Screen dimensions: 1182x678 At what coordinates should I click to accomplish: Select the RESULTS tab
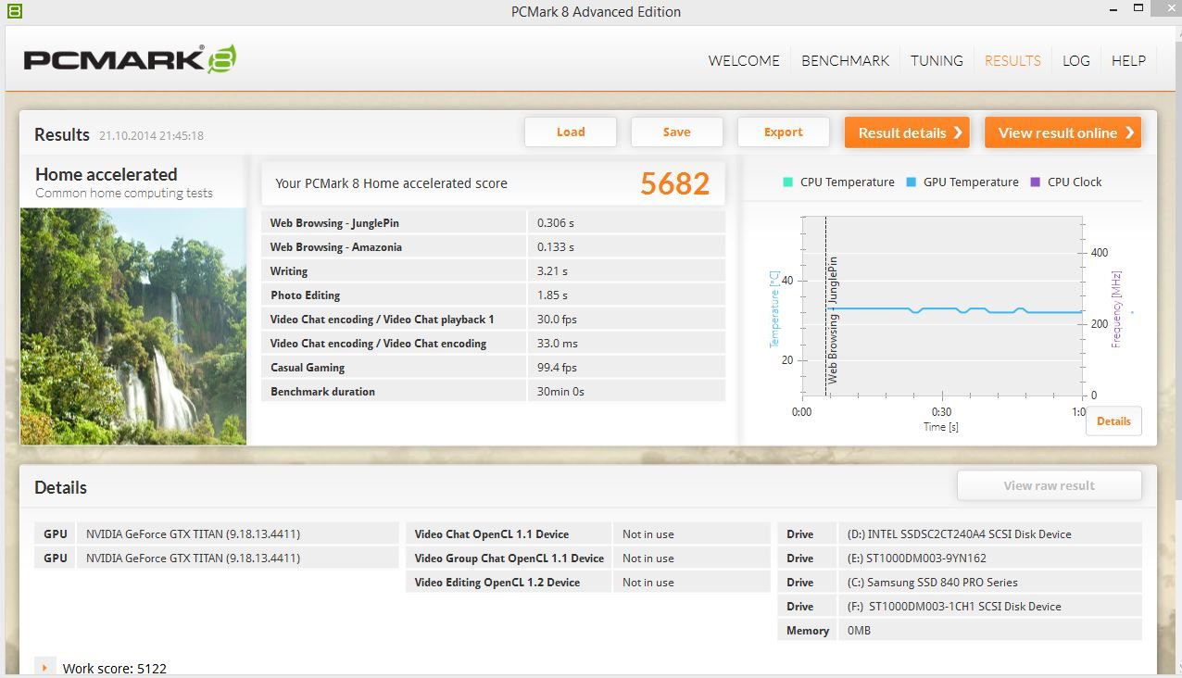[1012, 60]
